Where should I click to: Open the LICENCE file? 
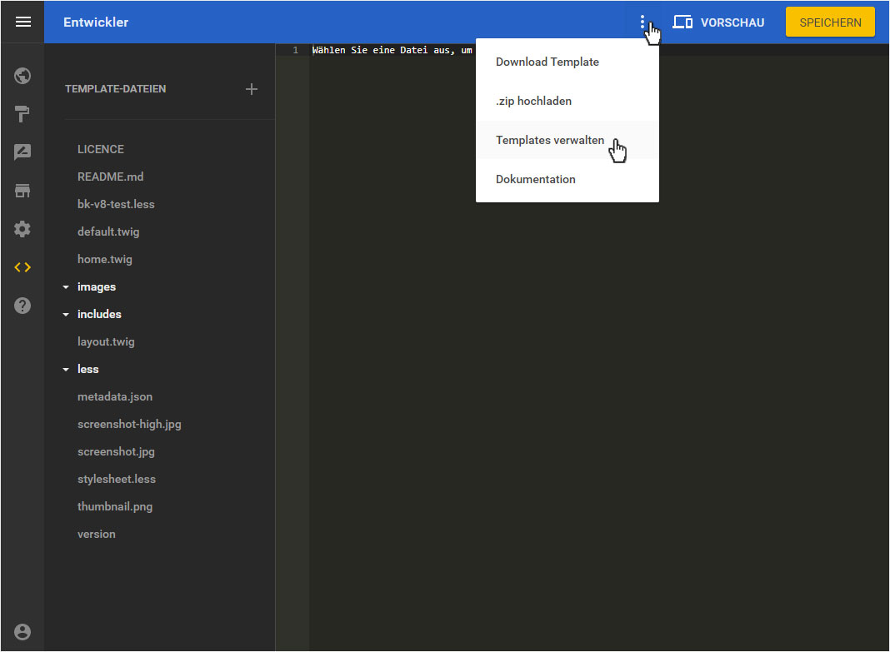click(x=101, y=149)
